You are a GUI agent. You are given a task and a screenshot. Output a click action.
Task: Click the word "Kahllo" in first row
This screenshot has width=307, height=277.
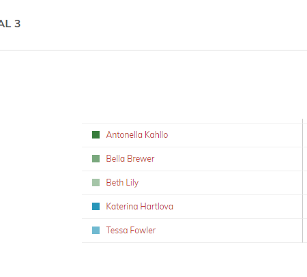[156, 134]
